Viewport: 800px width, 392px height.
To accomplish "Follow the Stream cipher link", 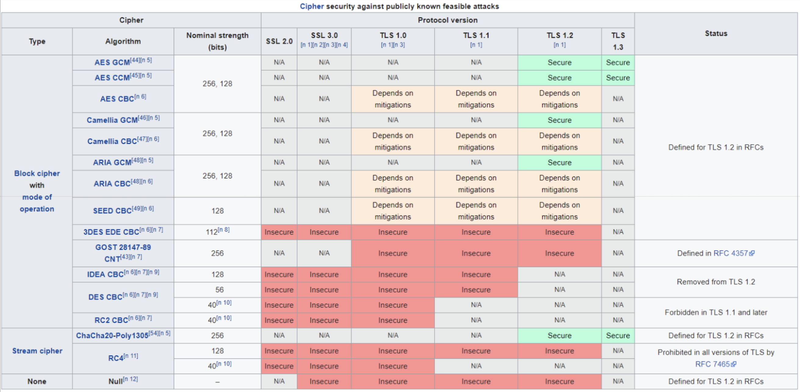I will (37, 351).
